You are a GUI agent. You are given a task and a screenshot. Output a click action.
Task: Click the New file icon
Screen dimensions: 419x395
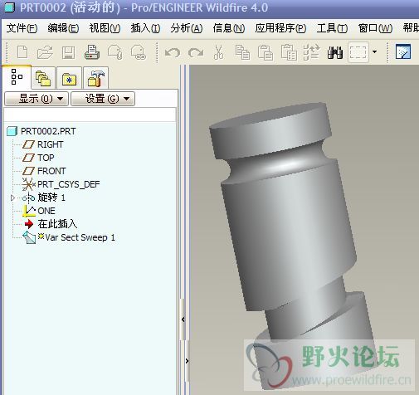pos(22,52)
